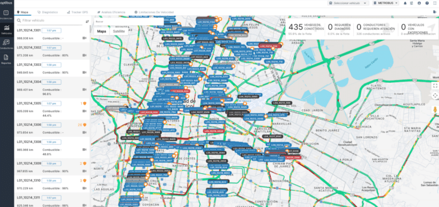Open the user account icon

point(419,3)
